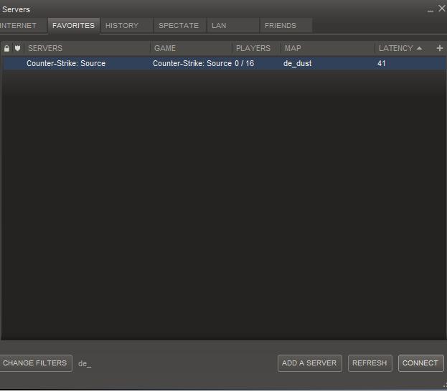The height and width of the screenshot is (392, 447).
Task: Sort list by Map column header
Action: tap(328, 48)
